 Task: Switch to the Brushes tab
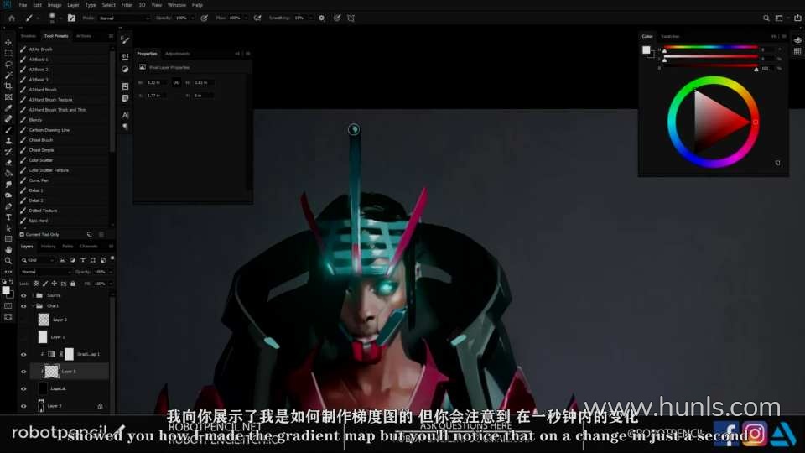point(29,36)
